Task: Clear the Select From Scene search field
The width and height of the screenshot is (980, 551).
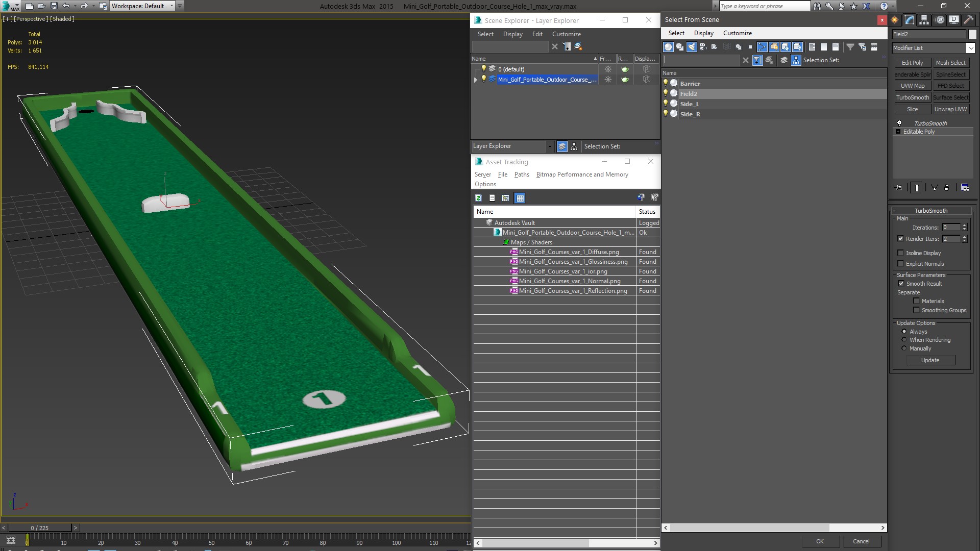Action: tap(746, 60)
